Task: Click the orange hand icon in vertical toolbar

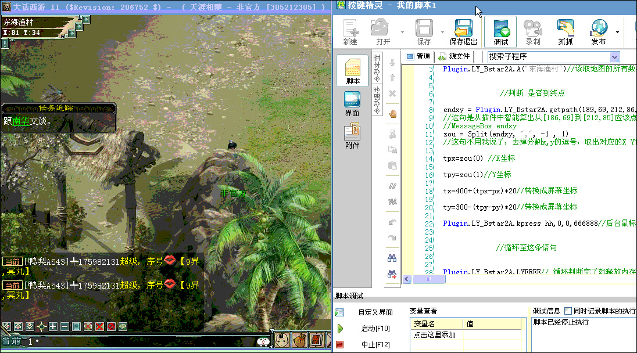Action: point(392,114)
